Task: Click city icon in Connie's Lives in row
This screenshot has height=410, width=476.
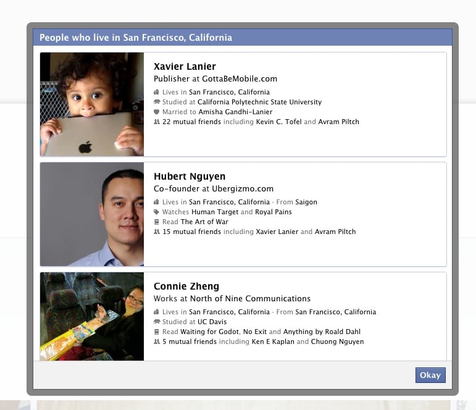Action: (x=156, y=312)
